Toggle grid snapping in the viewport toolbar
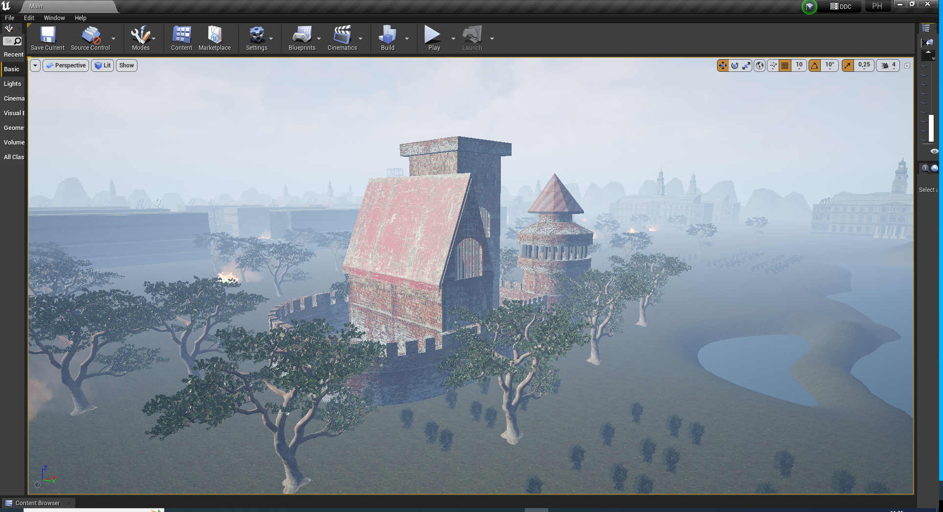943x512 pixels. (785, 65)
